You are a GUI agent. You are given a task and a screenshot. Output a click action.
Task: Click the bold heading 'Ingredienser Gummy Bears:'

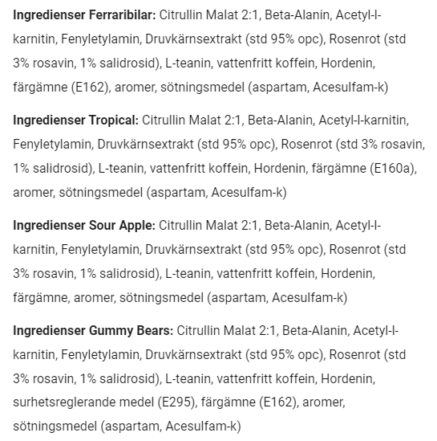click(93, 331)
